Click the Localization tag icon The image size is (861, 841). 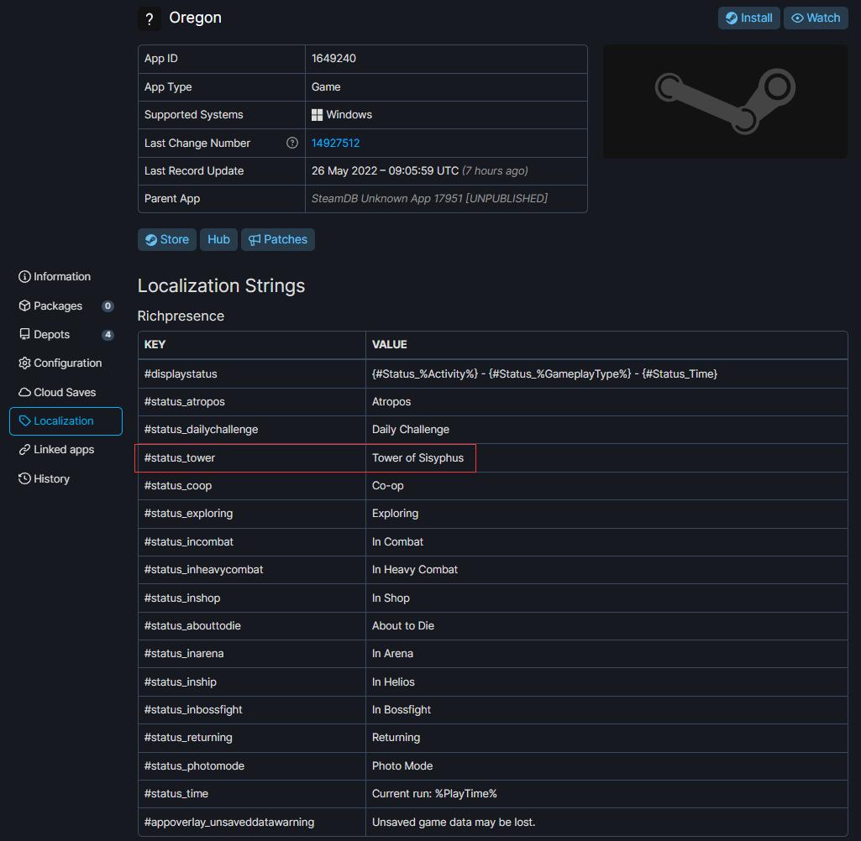[x=24, y=420]
